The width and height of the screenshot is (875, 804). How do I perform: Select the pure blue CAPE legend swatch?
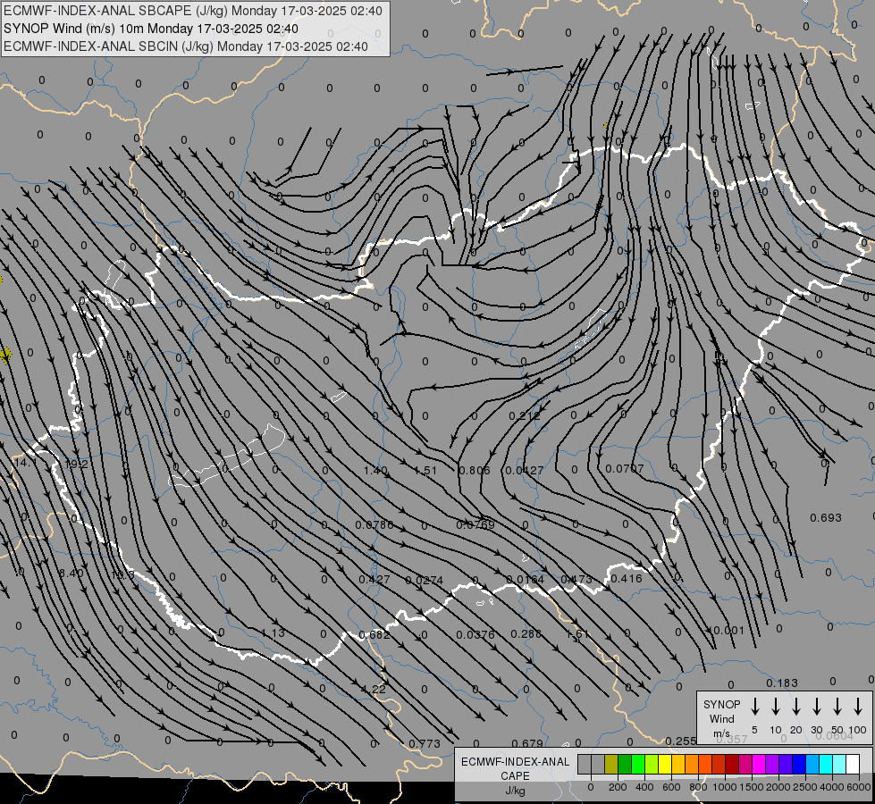tap(798, 764)
